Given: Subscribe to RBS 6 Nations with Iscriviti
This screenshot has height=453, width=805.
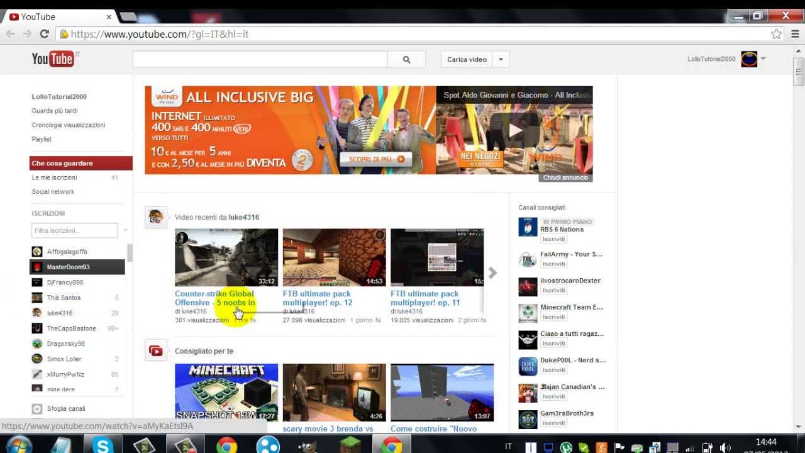Looking at the screenshot, I should click(554, 239).
